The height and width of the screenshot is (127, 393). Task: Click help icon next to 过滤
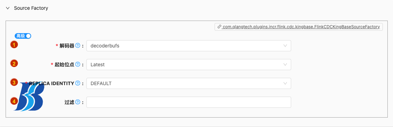coord(78,102)
